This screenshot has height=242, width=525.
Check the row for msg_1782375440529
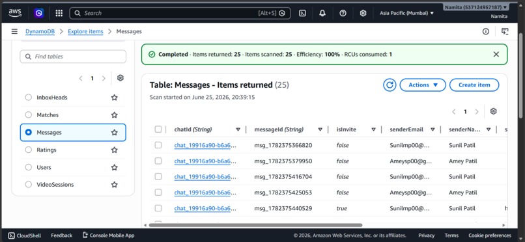[x=158, y=208]
